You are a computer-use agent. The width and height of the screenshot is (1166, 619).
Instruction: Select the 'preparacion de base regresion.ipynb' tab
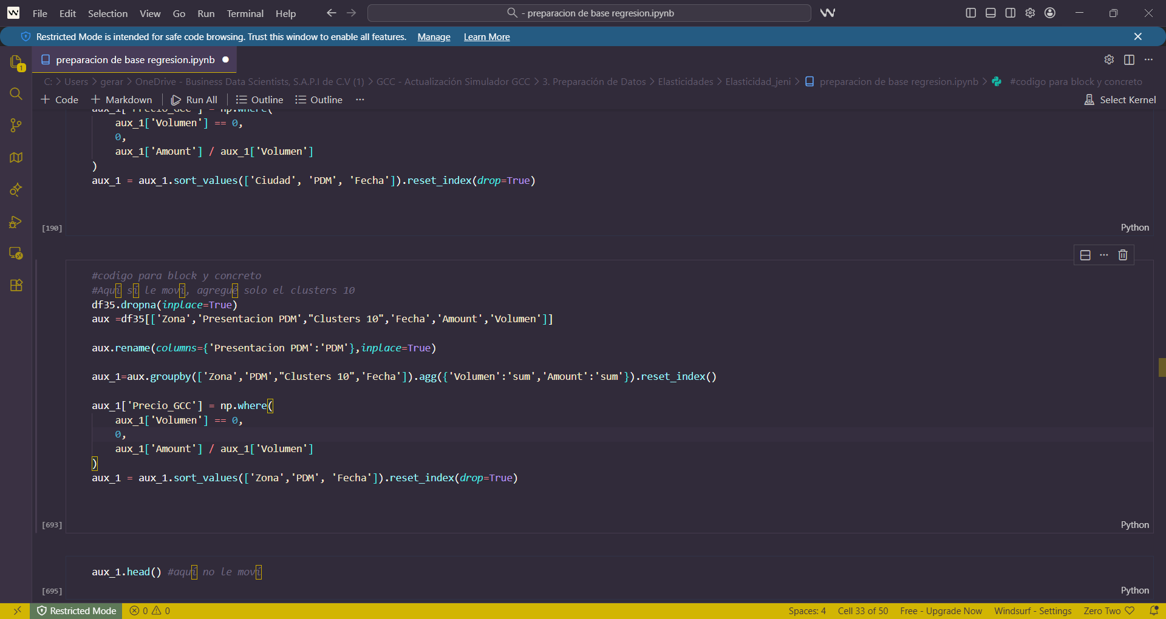135,59
